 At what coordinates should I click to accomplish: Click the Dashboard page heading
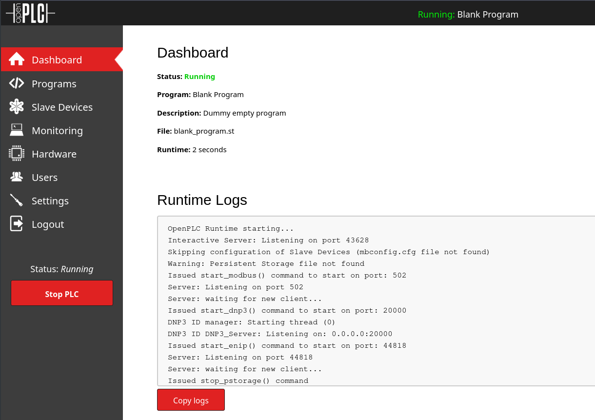tap(193, 53)
